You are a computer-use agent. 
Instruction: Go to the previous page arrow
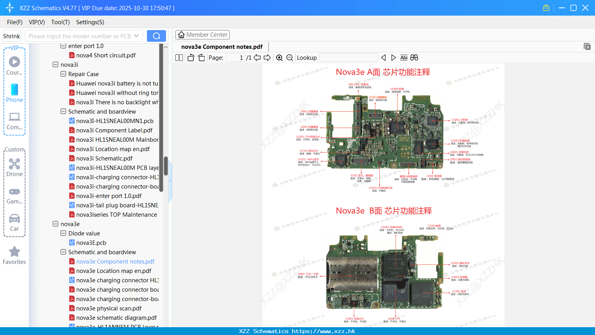(257, 58)
